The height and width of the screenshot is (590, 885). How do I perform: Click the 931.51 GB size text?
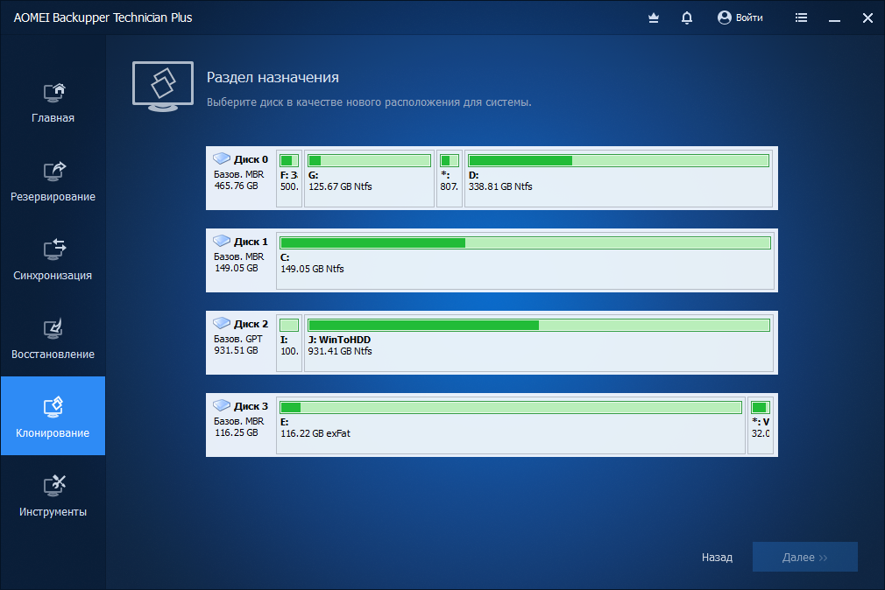click(236, 350)
